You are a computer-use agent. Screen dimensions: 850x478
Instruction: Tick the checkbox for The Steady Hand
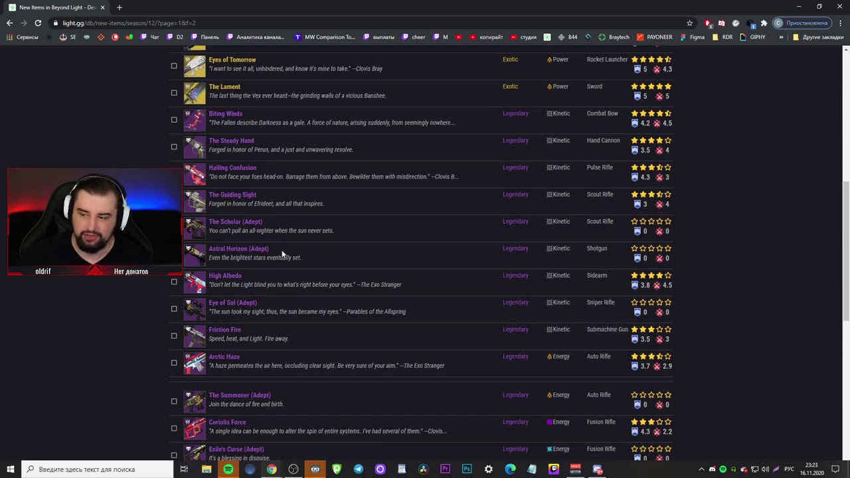click(x=174, y=147)
